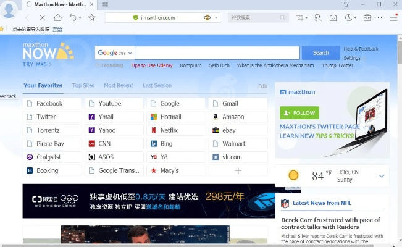
Task: Open the Trump Twitter trending link
Action: pos(337,65)
